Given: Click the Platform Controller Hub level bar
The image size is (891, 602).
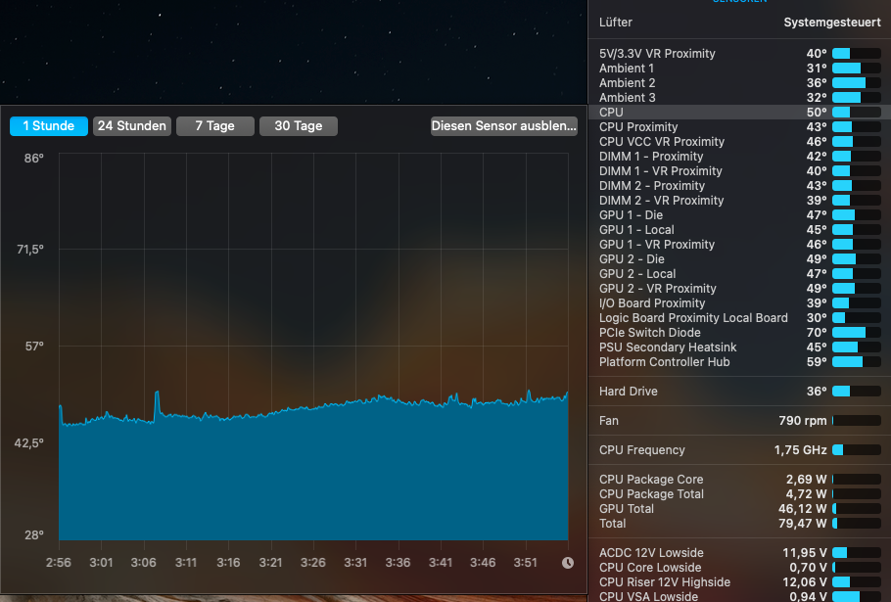Looking at the screenshot, I should 857,362.
